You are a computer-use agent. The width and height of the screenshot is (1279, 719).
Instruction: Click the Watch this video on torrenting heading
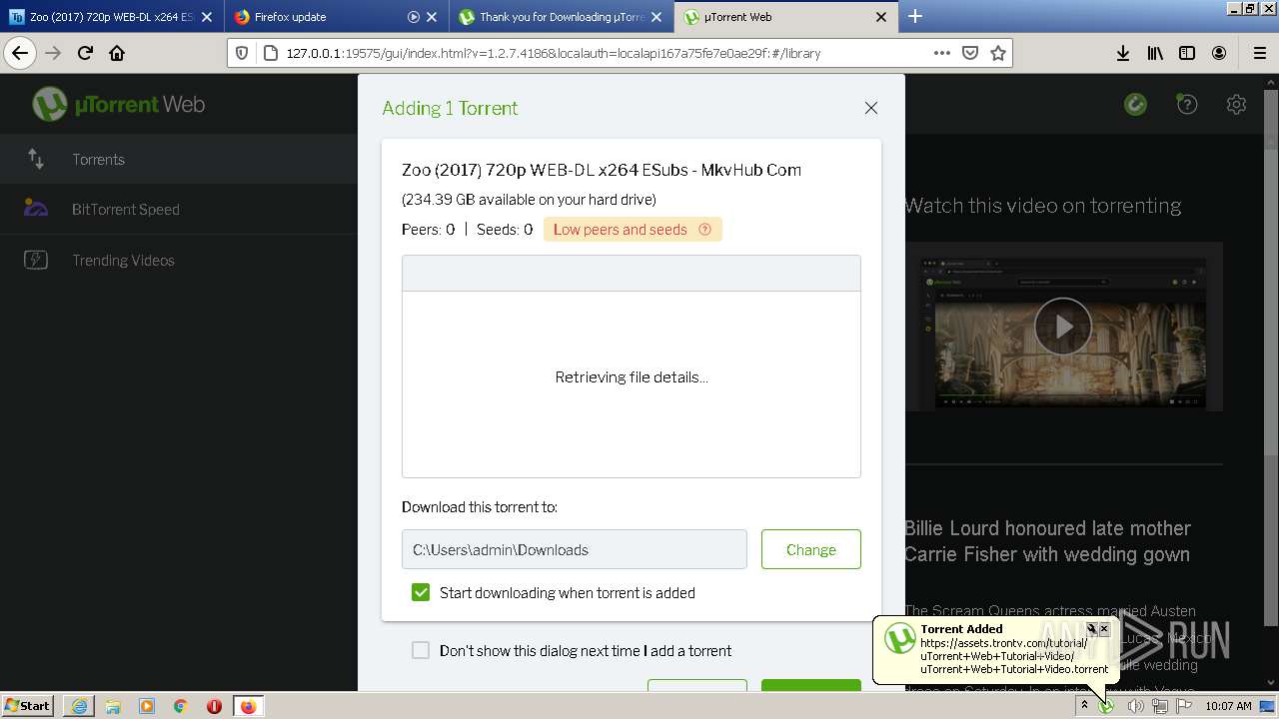click(x=1042, y=206)
